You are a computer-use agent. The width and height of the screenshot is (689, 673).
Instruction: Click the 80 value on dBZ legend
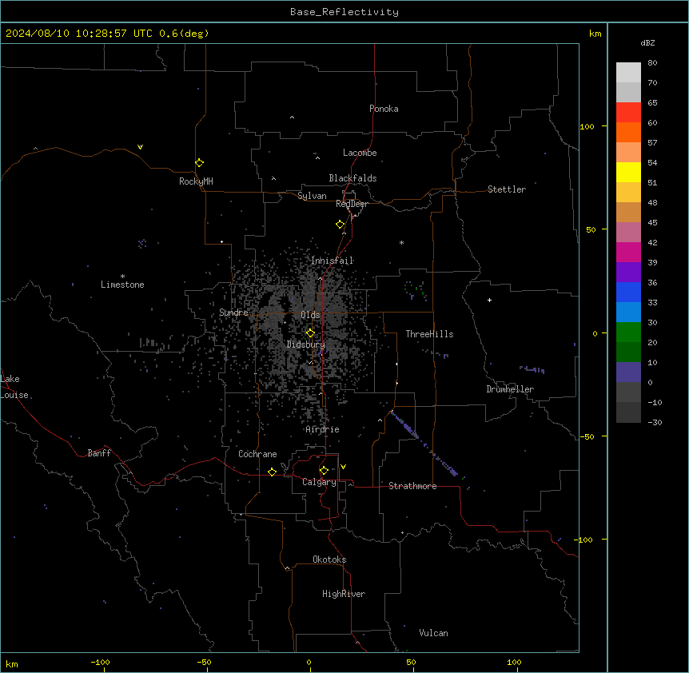652,63
